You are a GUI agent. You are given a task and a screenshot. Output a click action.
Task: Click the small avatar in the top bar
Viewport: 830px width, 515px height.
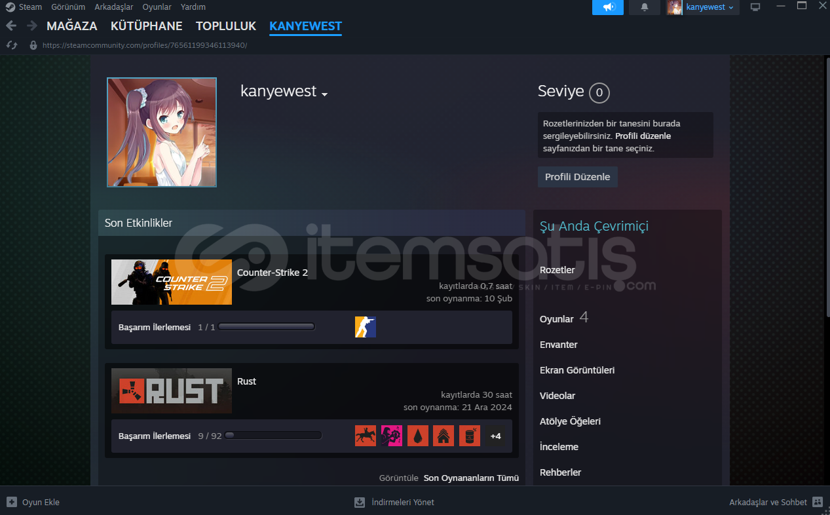click(x=675, y=7)
